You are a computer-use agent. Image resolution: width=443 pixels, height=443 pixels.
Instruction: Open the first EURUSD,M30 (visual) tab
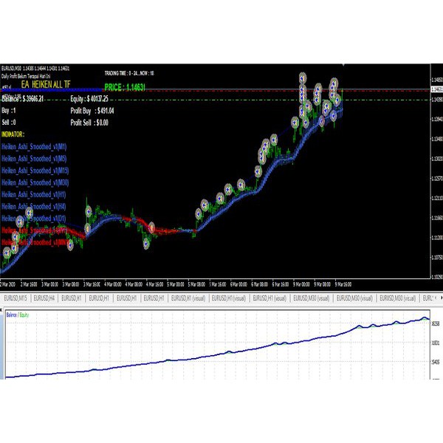(x=311, y=298)
